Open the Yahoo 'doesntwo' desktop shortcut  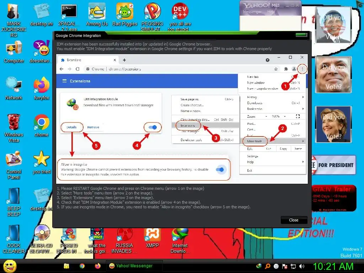coord(41,52)
